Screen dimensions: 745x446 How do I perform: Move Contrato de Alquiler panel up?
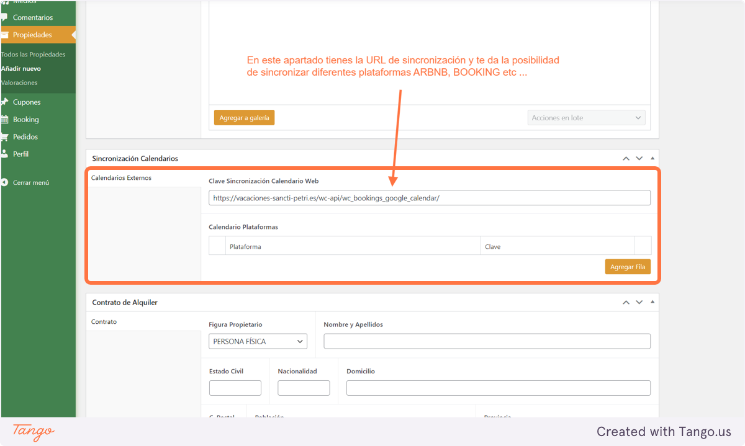[x=626, y=303]
